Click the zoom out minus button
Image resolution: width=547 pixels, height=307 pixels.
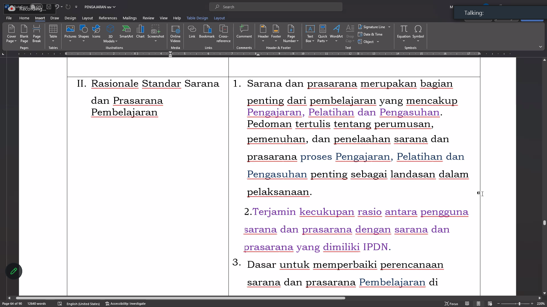(499, 304)
